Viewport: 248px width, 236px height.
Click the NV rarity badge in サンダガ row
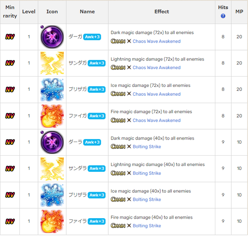tap(10, 63)
